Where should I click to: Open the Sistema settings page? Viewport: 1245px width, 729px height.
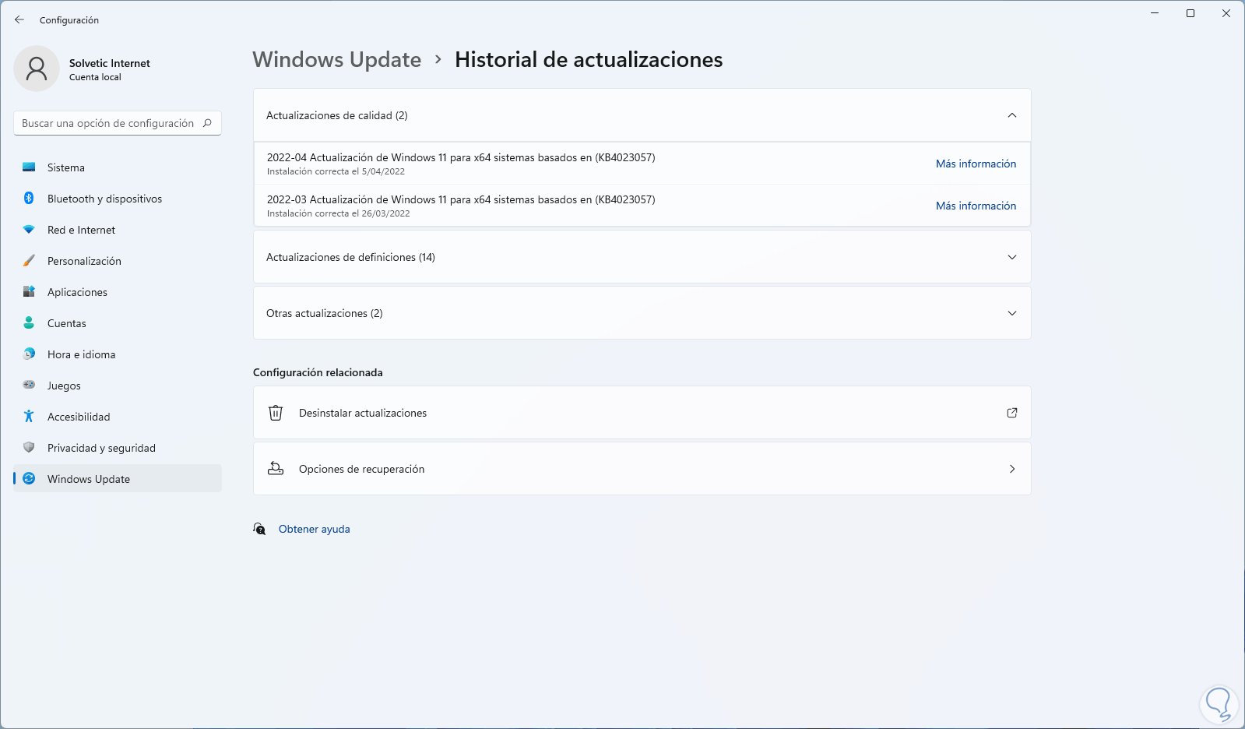pos(118,167)
